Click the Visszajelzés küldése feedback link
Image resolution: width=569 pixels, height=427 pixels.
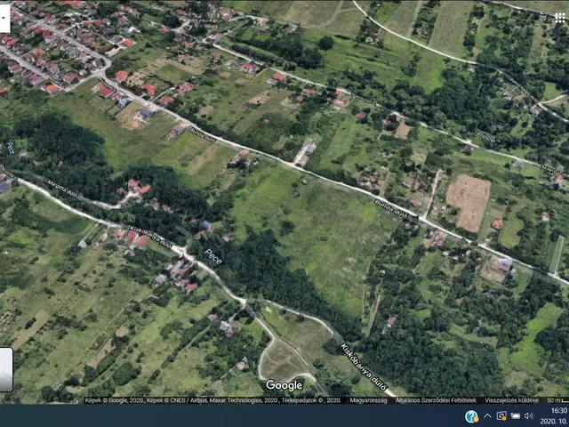click(x=512, y=400)
